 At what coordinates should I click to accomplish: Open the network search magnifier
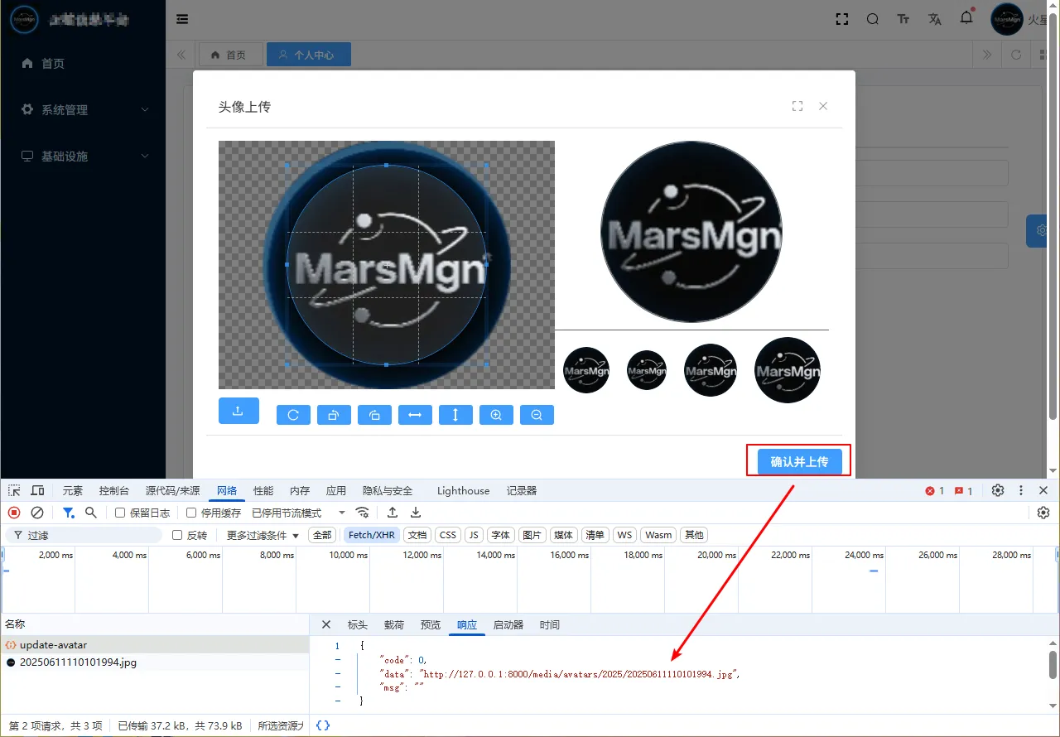(91, 513)
